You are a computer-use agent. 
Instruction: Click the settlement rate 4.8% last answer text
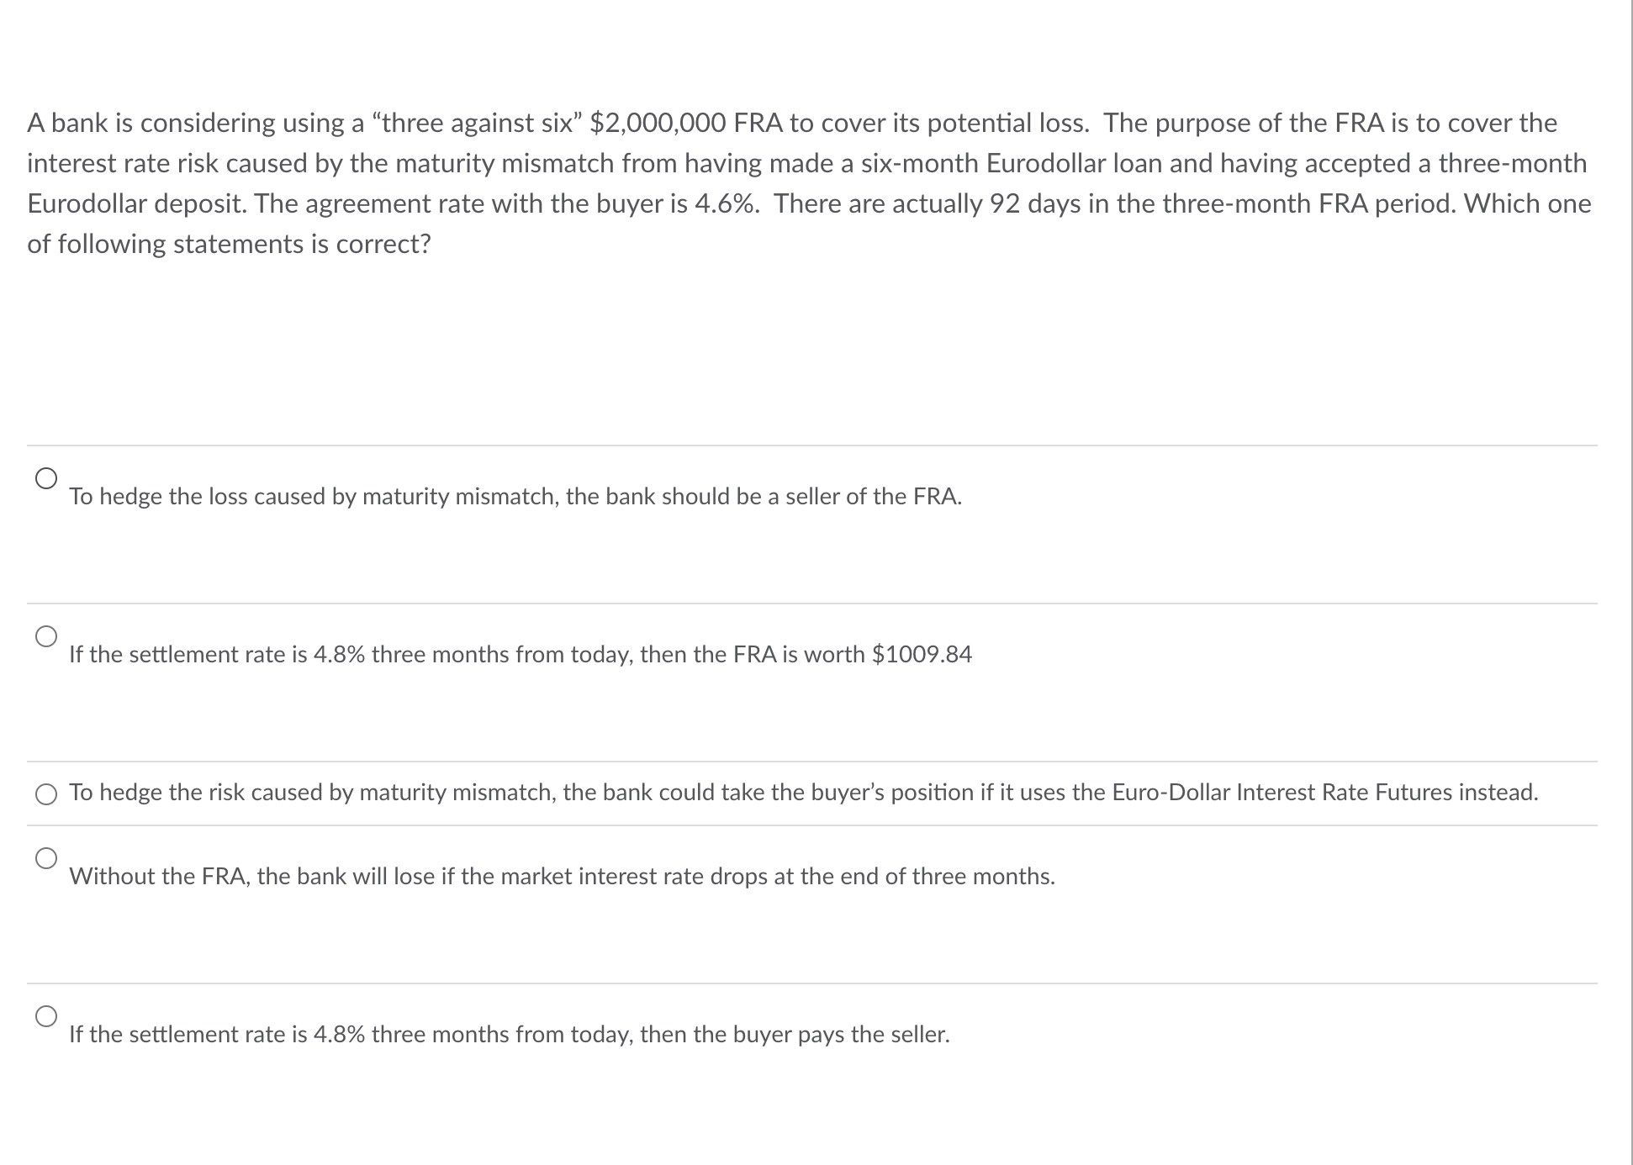point(509,1034)
